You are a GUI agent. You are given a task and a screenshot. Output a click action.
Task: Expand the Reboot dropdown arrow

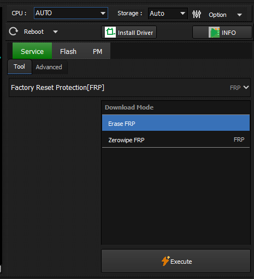[55, 32]
